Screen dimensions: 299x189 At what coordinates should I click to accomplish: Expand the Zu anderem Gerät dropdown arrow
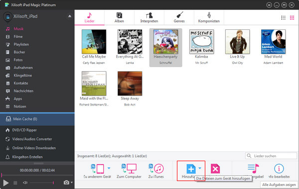tap(109, 168)
